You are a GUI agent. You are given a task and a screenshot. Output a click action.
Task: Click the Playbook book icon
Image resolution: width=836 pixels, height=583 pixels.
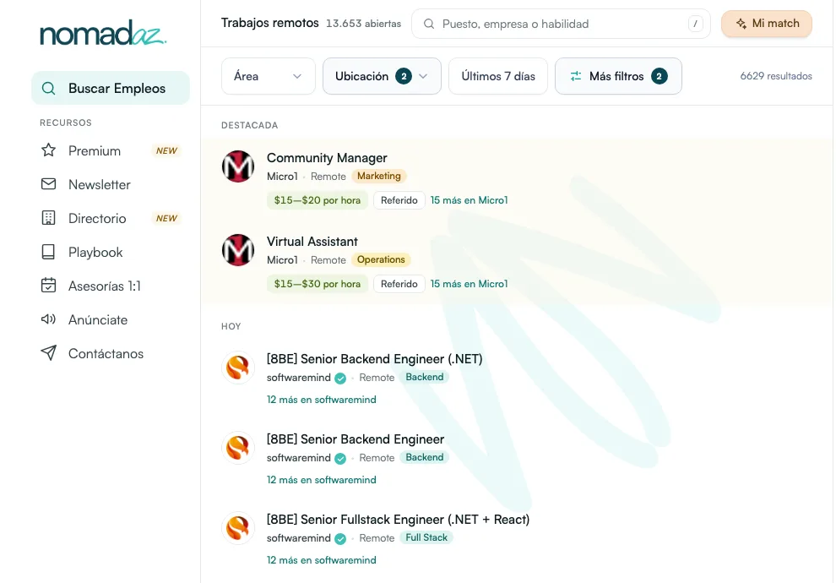click(x=48, y=252)
